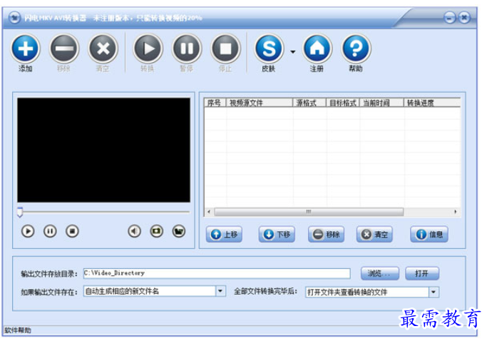Click the 上移 (Move up) button

pos(224,235)
